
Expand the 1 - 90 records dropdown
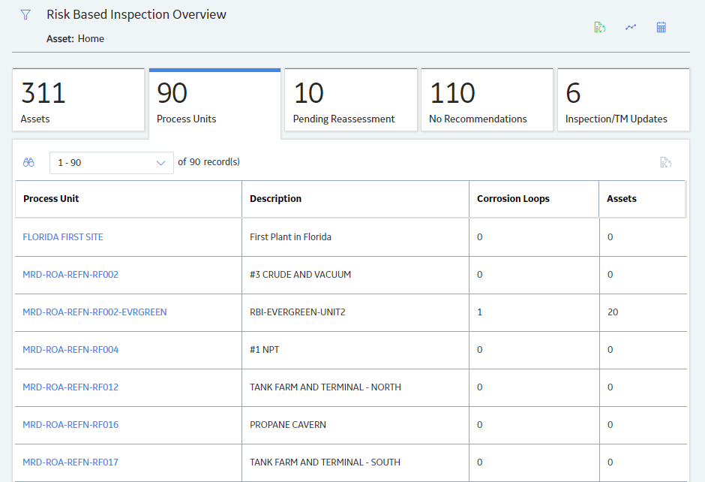112,162
